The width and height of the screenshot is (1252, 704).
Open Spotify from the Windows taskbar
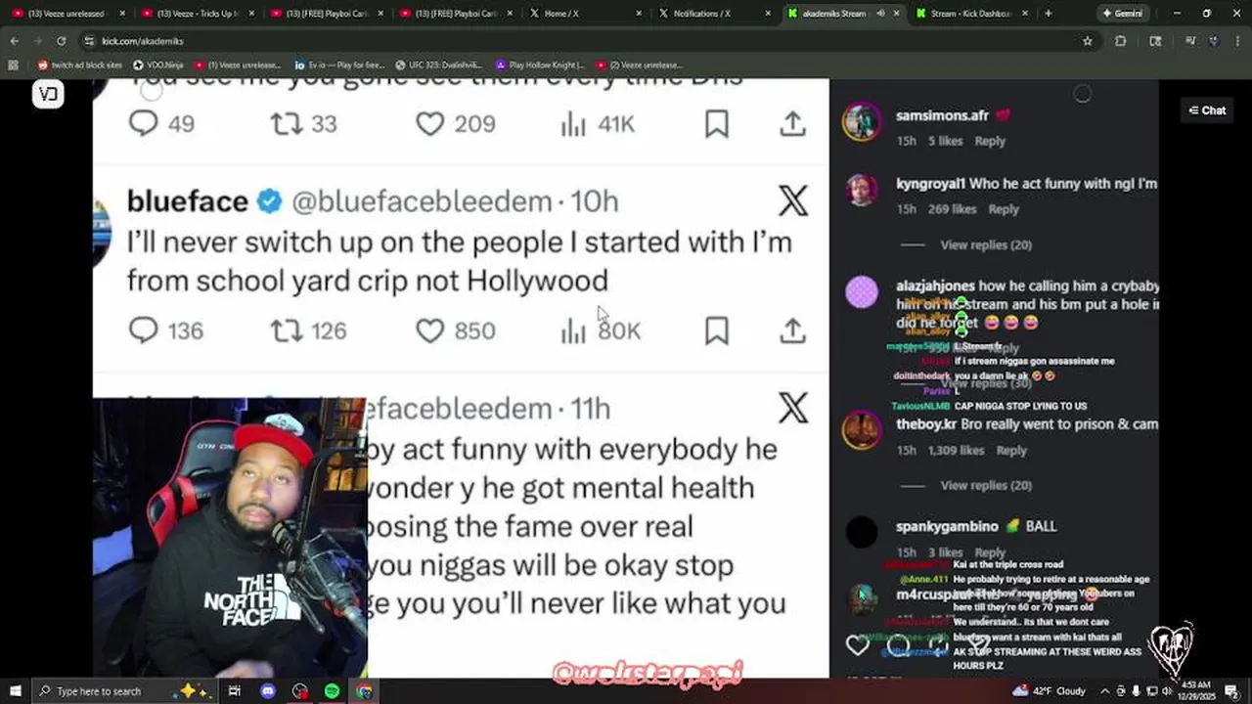[332, 691]
